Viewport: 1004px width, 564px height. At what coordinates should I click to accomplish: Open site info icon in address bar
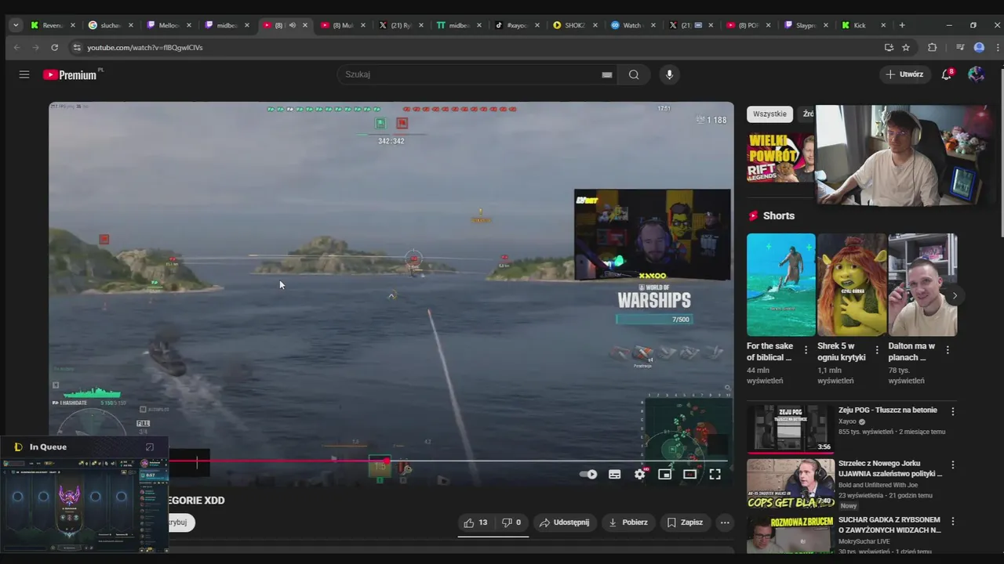(x=76, y=48)
